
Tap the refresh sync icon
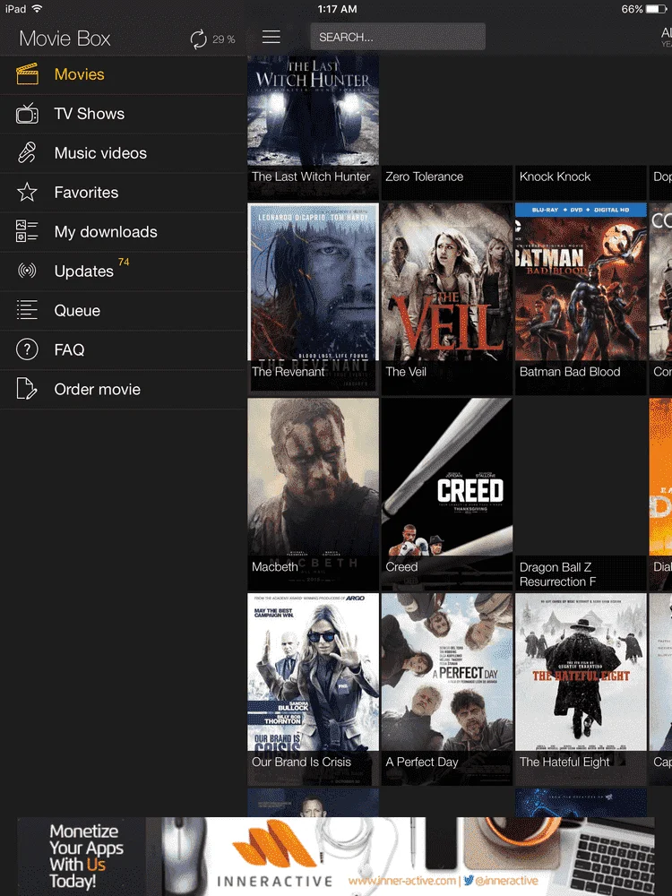pyautogui.click(x=198, y=39)
